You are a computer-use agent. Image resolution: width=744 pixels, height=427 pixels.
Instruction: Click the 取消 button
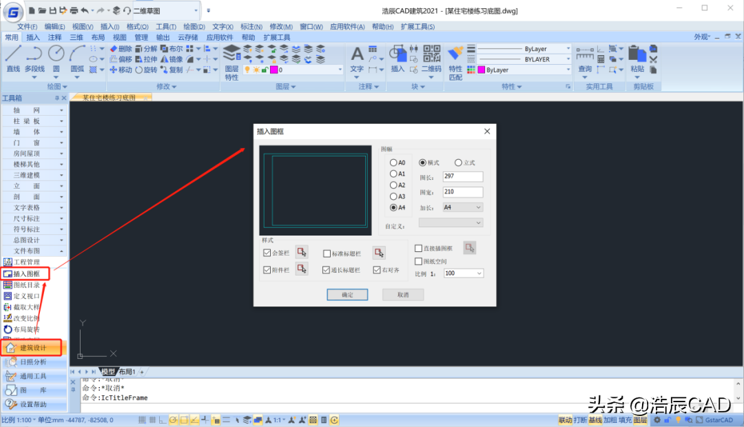pyautogui.click(x=403, y=295)
